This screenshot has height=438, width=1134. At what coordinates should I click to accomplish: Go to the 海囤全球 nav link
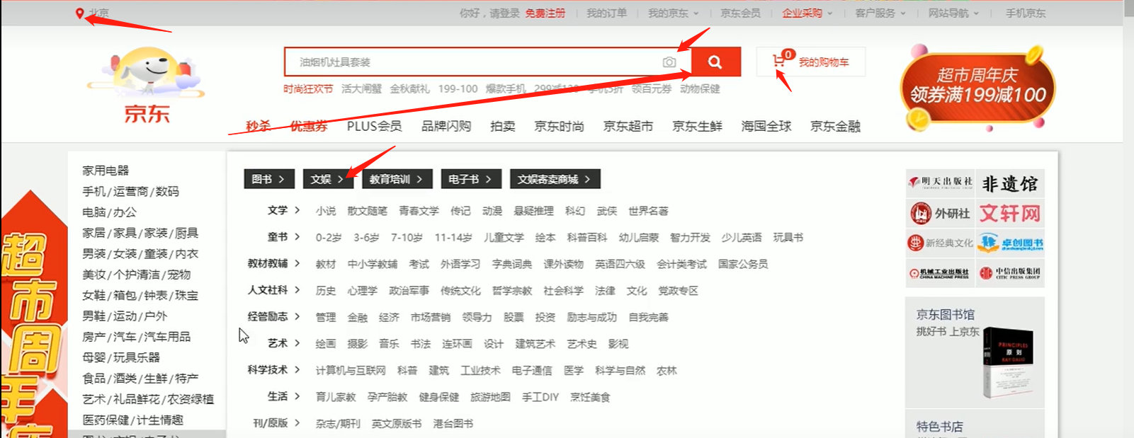tap(766, 126)
